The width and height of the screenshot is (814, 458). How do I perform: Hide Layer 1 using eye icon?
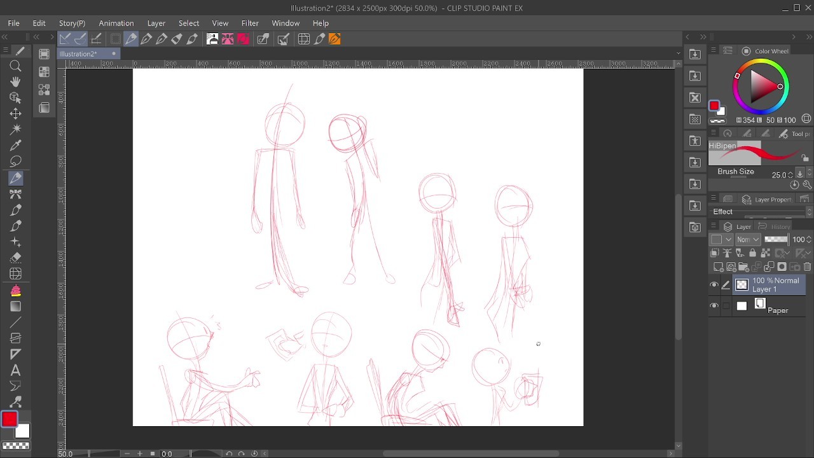tap(714, 285)
